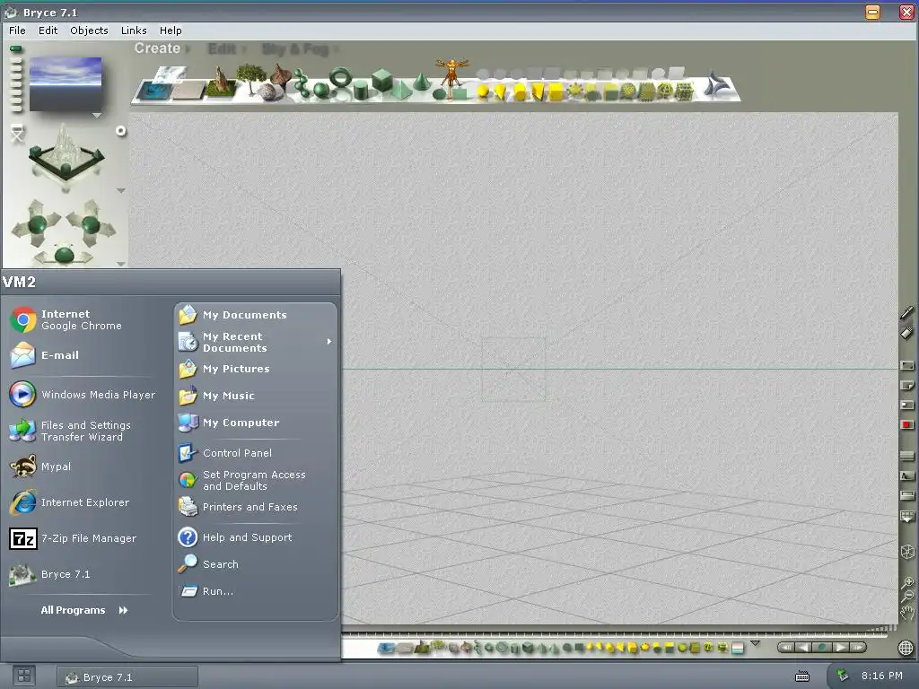
Task: Open 7-Zip File Manager shortcut
Action: [x=74, y=538]
